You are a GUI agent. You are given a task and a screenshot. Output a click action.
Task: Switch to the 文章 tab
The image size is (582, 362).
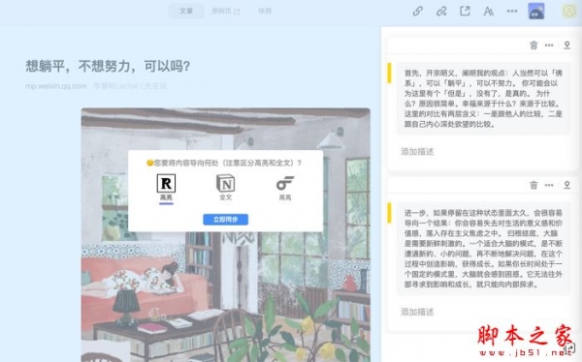pos(186,11)
